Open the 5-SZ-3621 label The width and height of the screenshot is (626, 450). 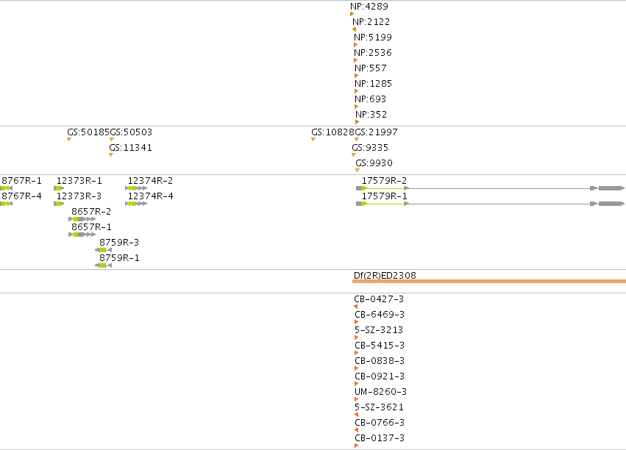point(380,407)
